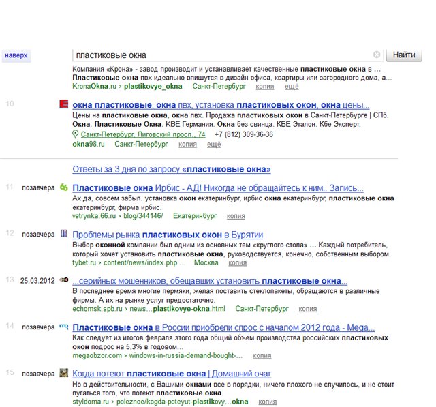Click the favicon beside the megaobzor result
Viewport: 436px width, 407px height.
[64, 327]
